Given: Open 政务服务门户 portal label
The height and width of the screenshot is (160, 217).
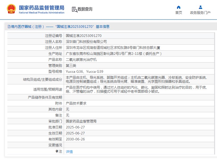Looking at the screenshot, I should click(x=200, y=13).
